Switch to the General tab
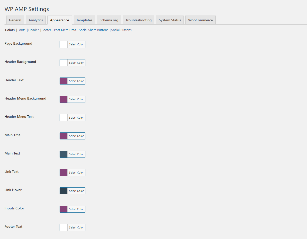This screenshot has width=307, height=239. coord(15,20)
